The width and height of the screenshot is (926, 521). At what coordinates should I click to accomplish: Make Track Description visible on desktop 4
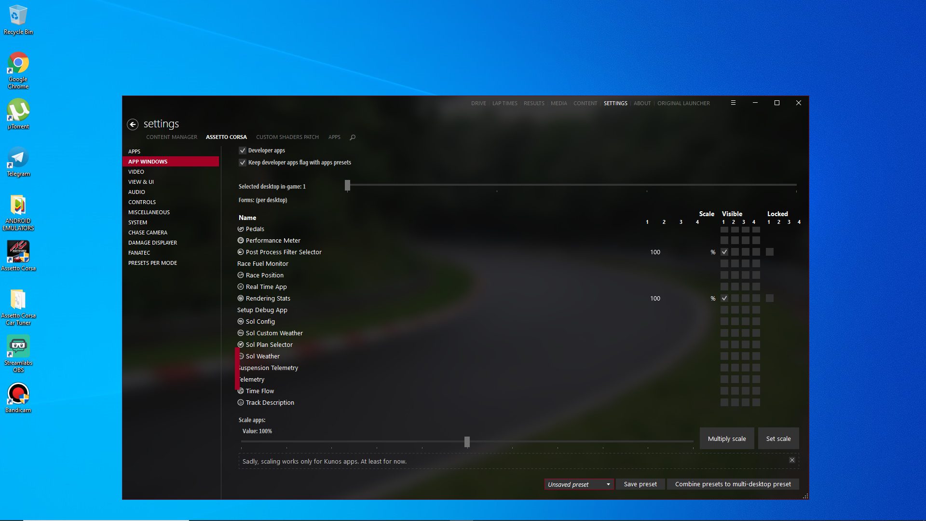pyautogui.click(x=756, y=403)
